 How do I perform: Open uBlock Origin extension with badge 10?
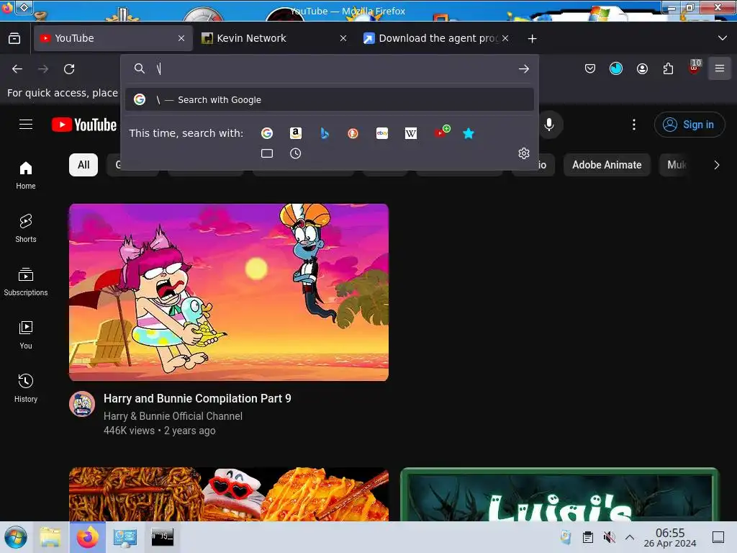point(695,68)
